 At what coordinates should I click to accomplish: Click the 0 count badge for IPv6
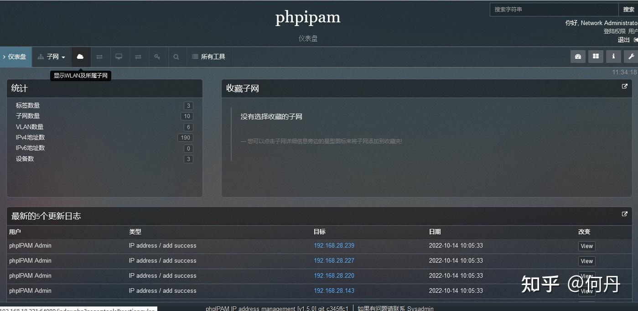point(188,149)
